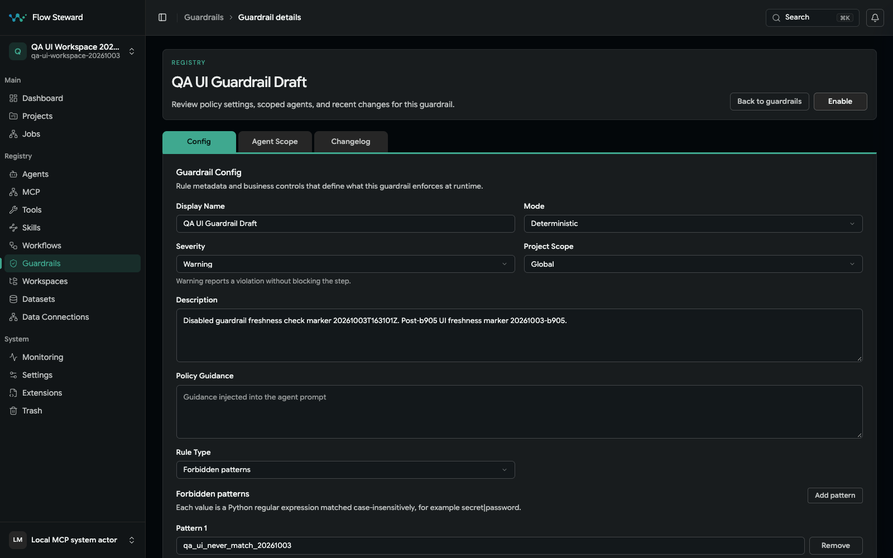Click the Display Name input field
This screenshot has width=893, height=558.
tap(345, 224)
